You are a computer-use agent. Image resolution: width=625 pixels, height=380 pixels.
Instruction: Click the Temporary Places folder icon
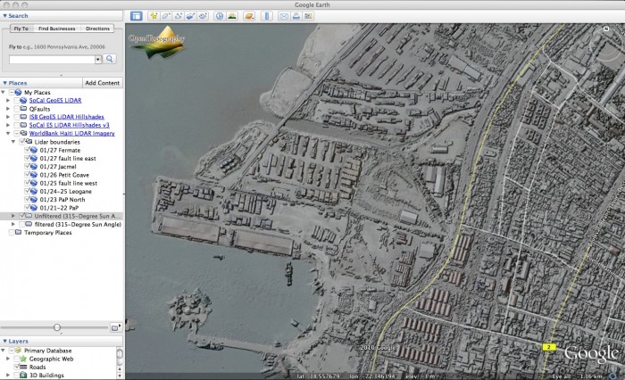(x=19, y=232)
